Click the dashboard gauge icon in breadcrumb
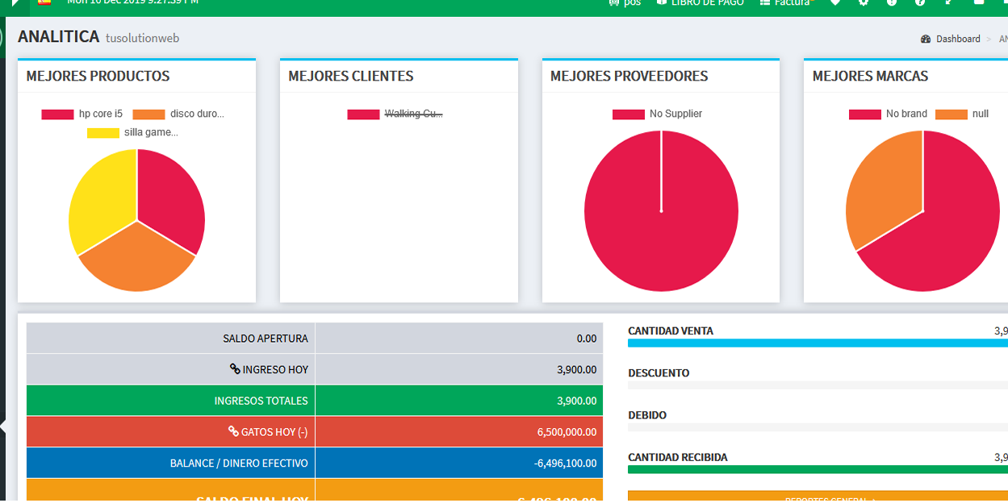Screen dimensions: 1008x503 pos(926,39)
